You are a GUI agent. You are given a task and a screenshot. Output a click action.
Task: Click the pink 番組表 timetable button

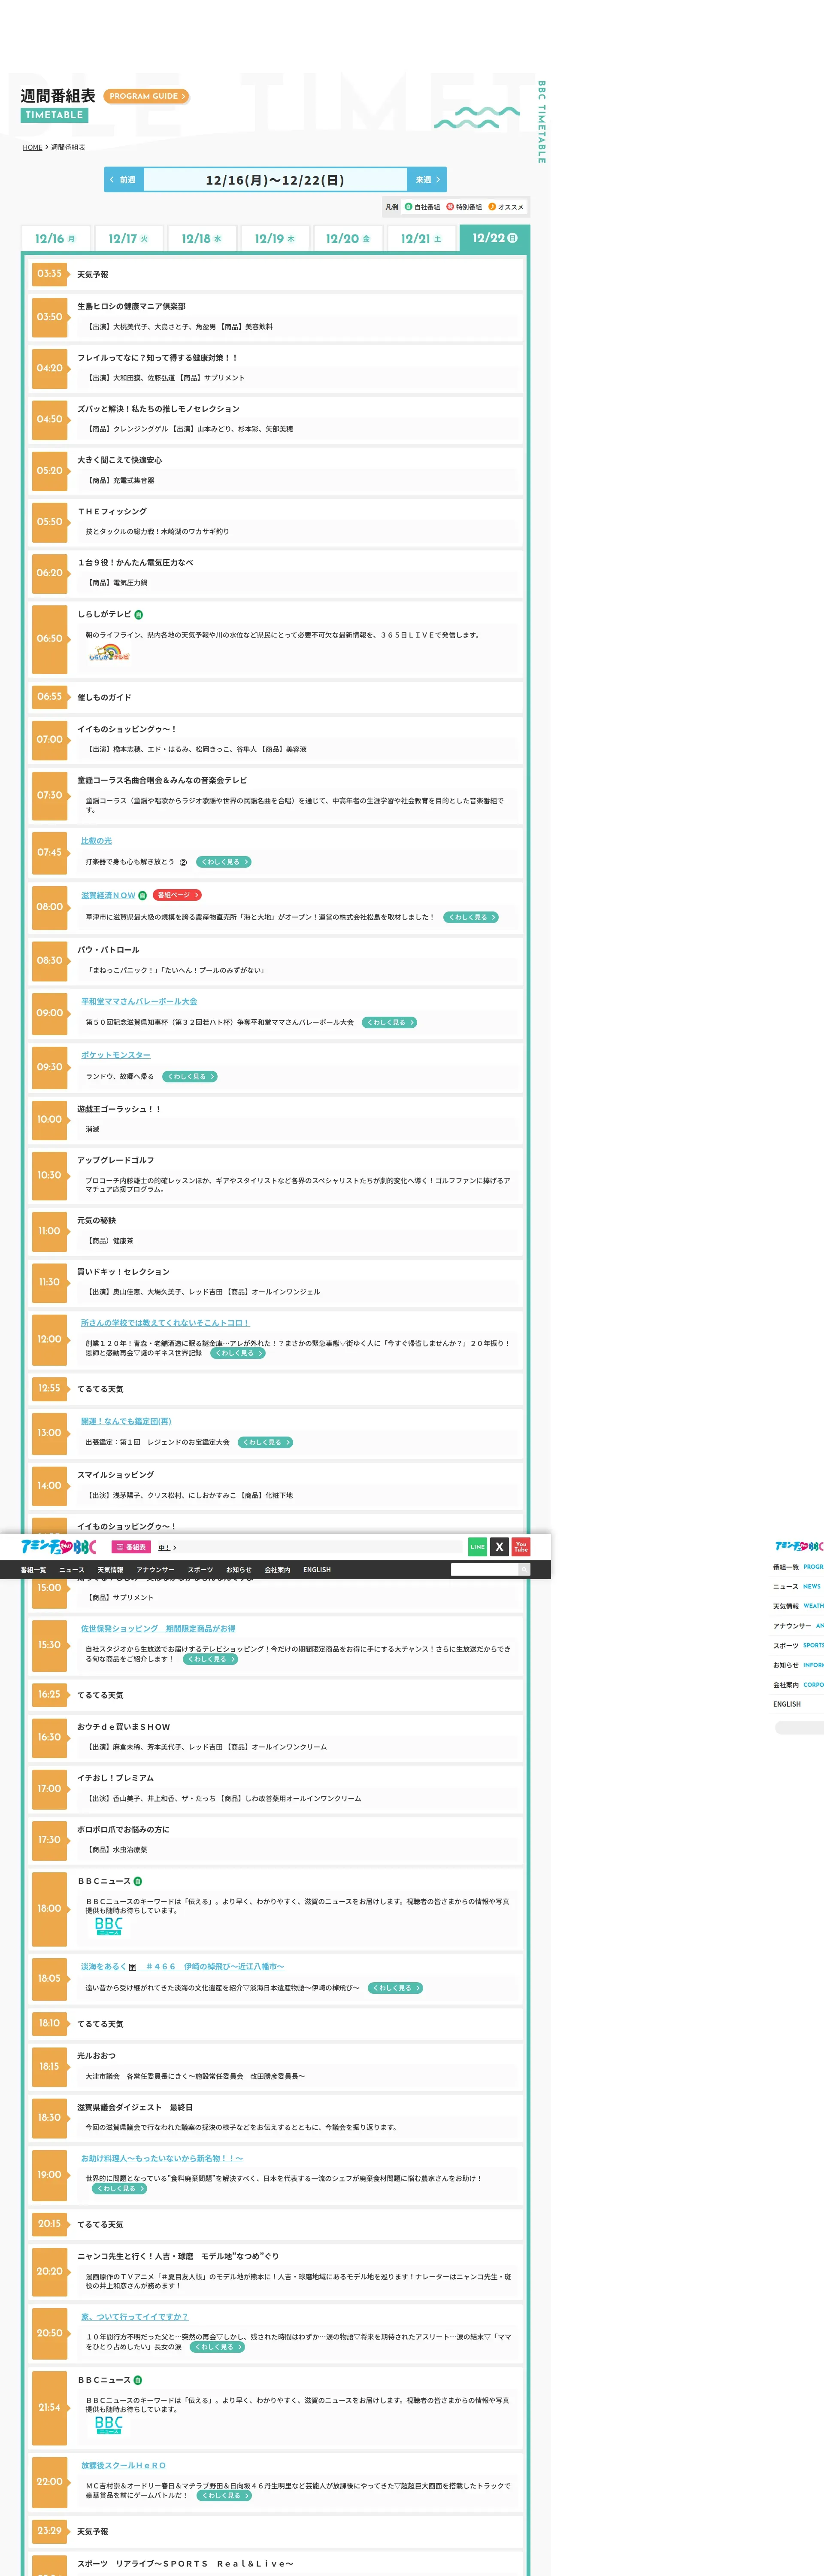[131, 1547]
